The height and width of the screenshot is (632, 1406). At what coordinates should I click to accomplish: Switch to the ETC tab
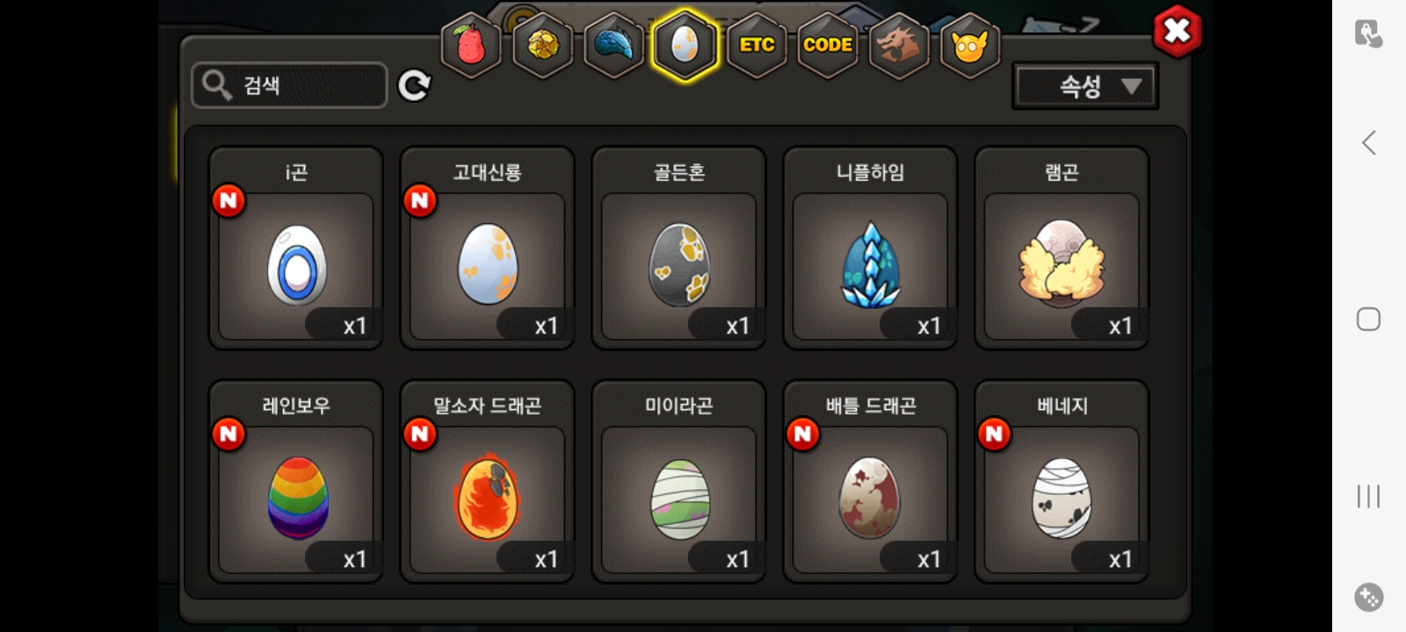point(757,45)
